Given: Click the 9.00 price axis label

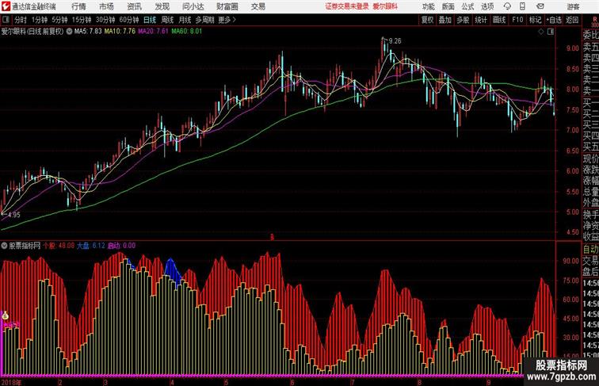Looking at the screenshot, I should pos(573,48).
